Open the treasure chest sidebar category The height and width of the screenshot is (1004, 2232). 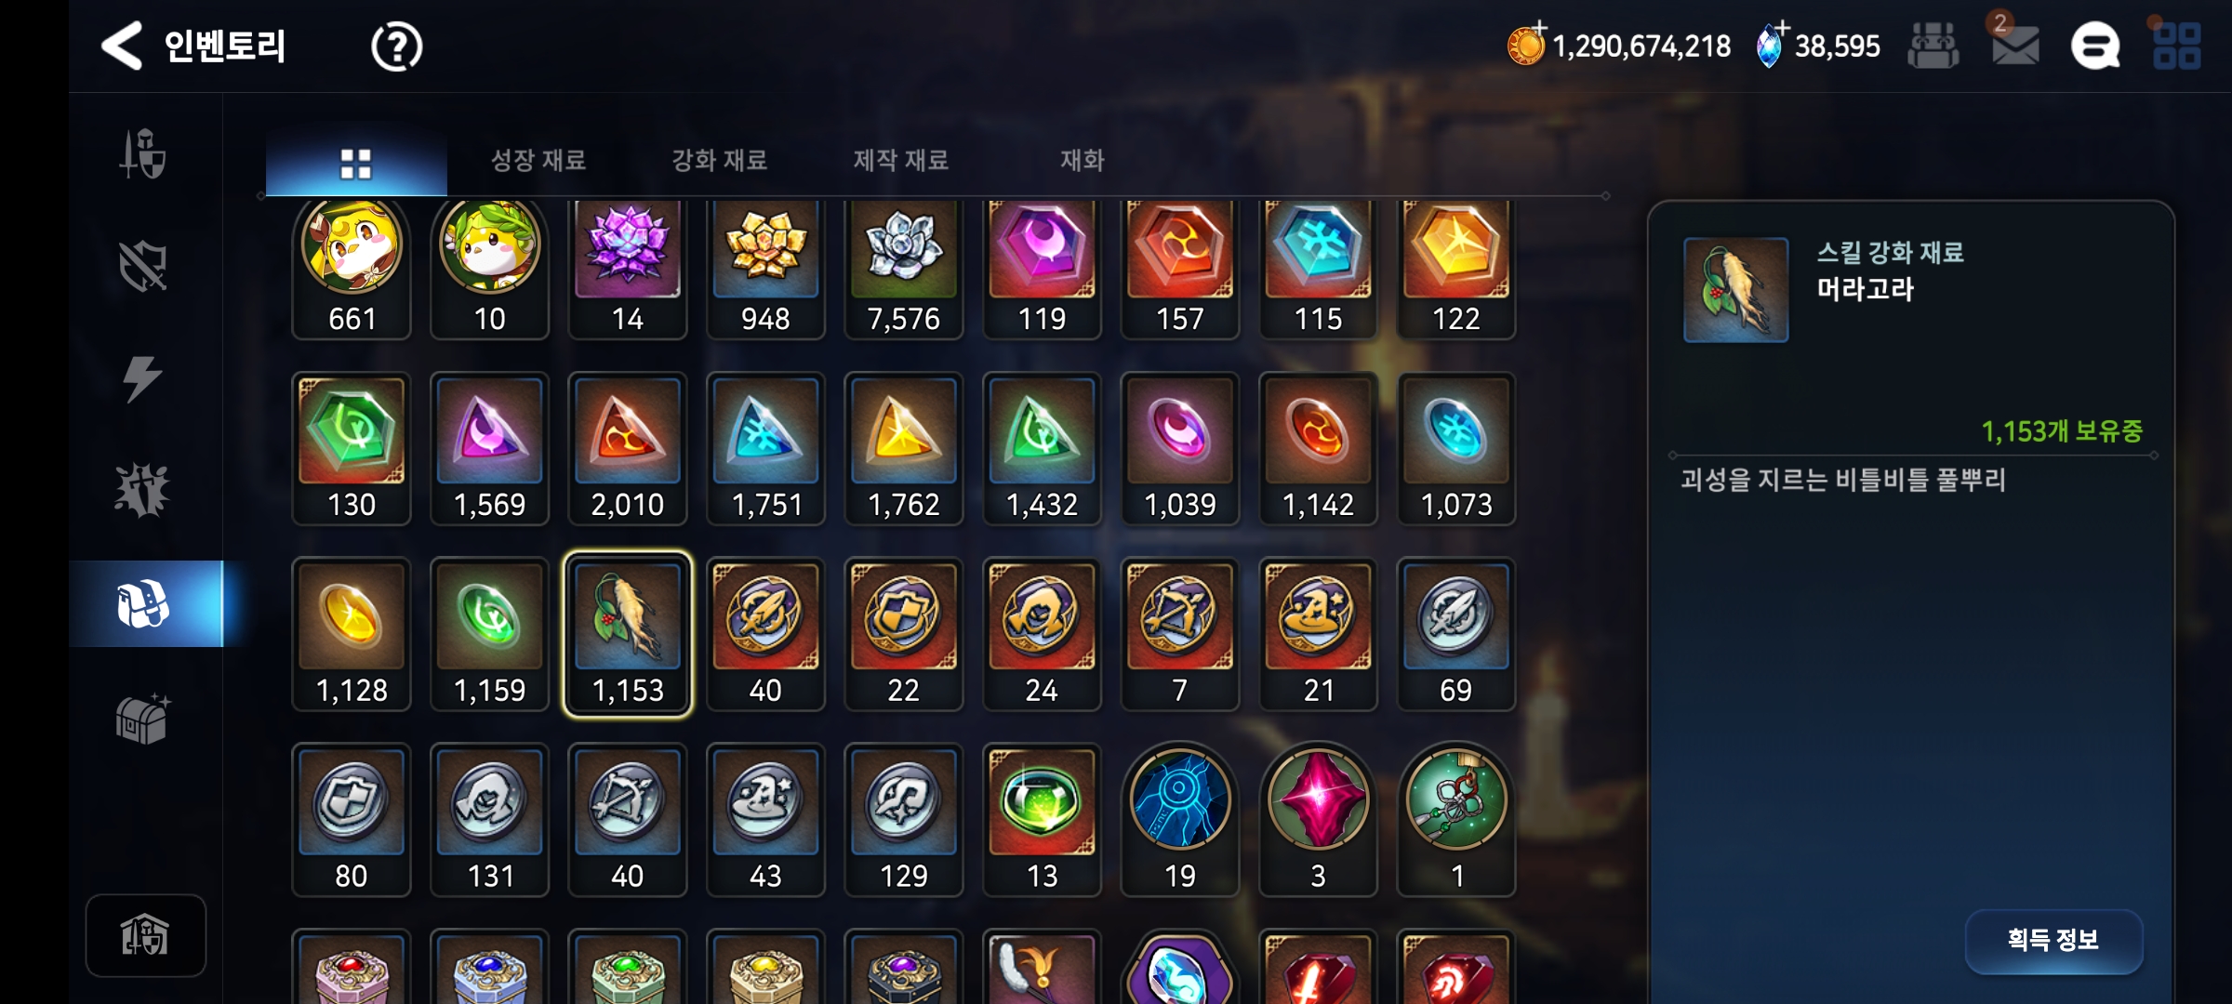143,719
